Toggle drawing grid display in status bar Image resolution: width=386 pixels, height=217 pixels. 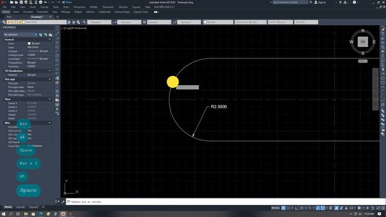[x=283, y=208]
